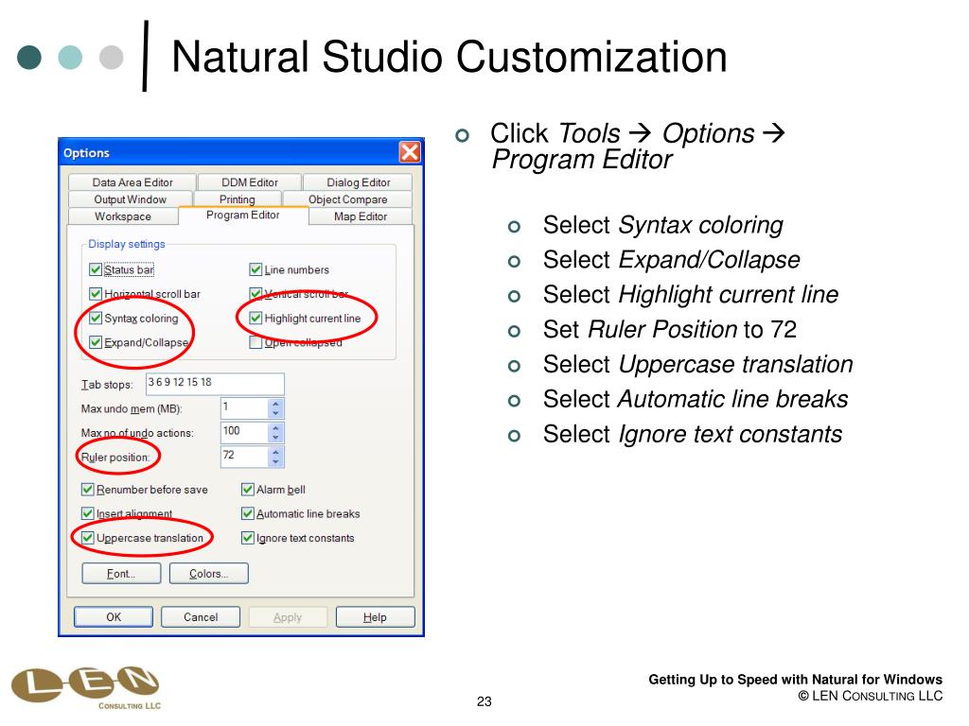The width and height of the screenshot is (969, 726).
Task: Switch to Object Compare tab
Action: [348, 199]
